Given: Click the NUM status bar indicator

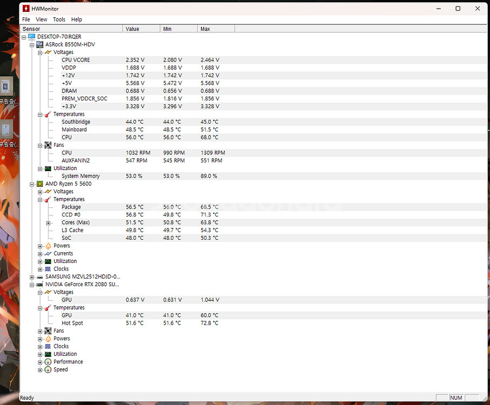Looking at the screenshot, I should (456, 397).
